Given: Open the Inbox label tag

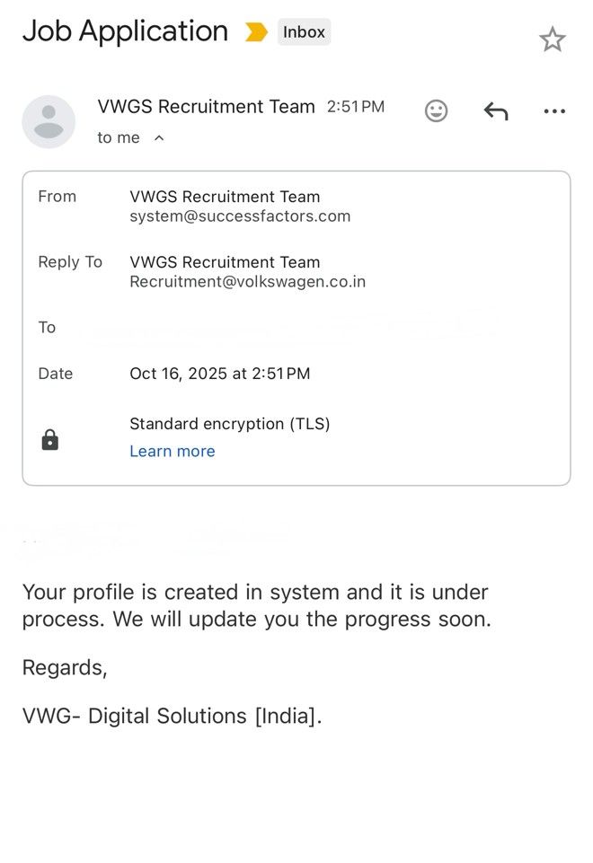Looking at the screenshot, I should pos(304,32).
